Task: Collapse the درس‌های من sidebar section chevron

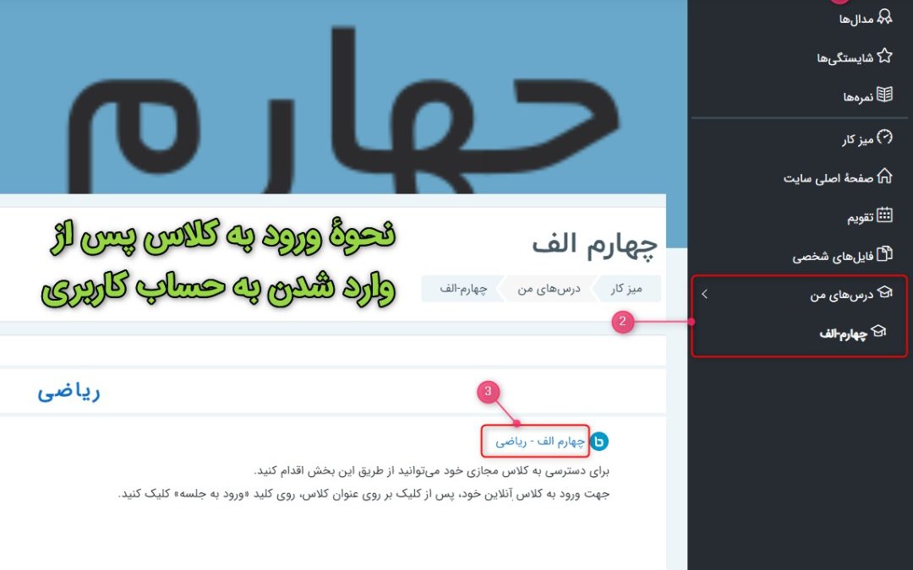Action: tap(704, 294)
